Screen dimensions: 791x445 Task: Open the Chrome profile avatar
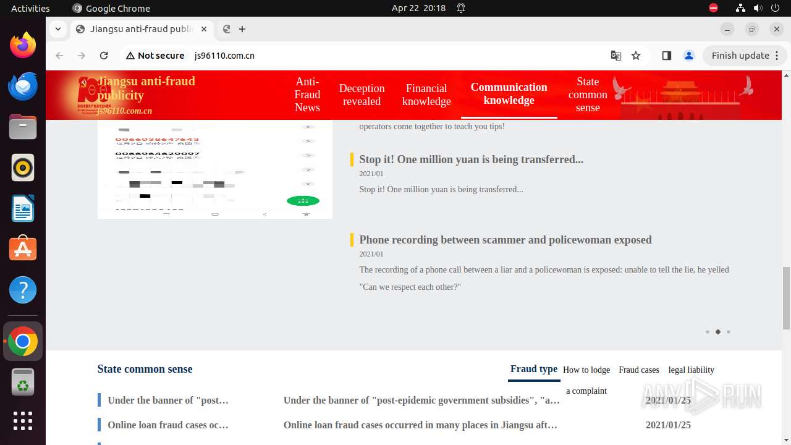point(689,56)
